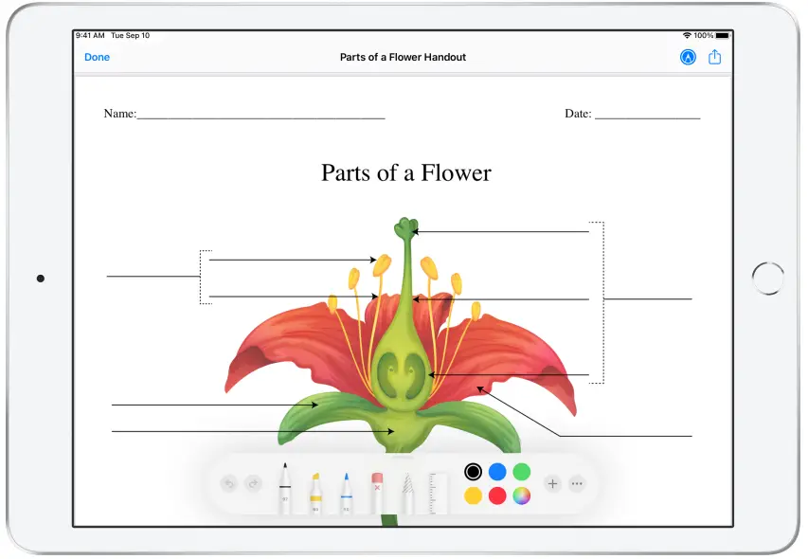The height and width of the screenshot is (559, 808).
Task: Toggle the Markup drawing mode
Action: tap(687, 56)
